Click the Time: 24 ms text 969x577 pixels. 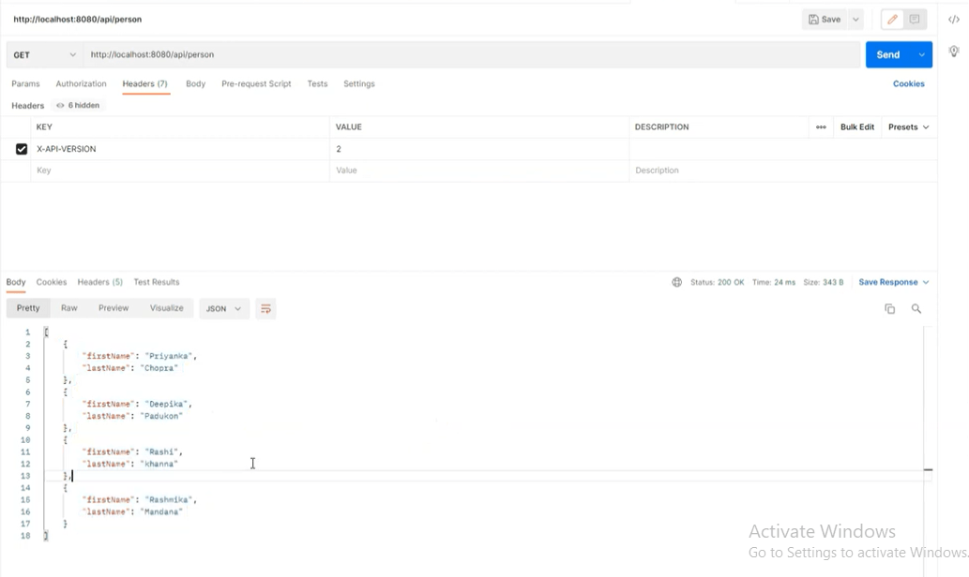click(774, 282)
